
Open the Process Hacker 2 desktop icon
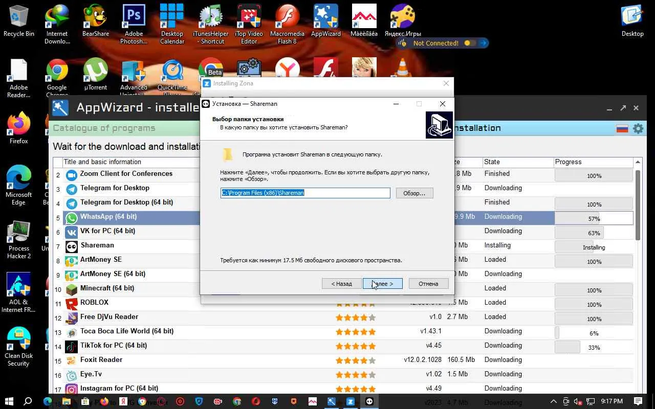point(19,239)
